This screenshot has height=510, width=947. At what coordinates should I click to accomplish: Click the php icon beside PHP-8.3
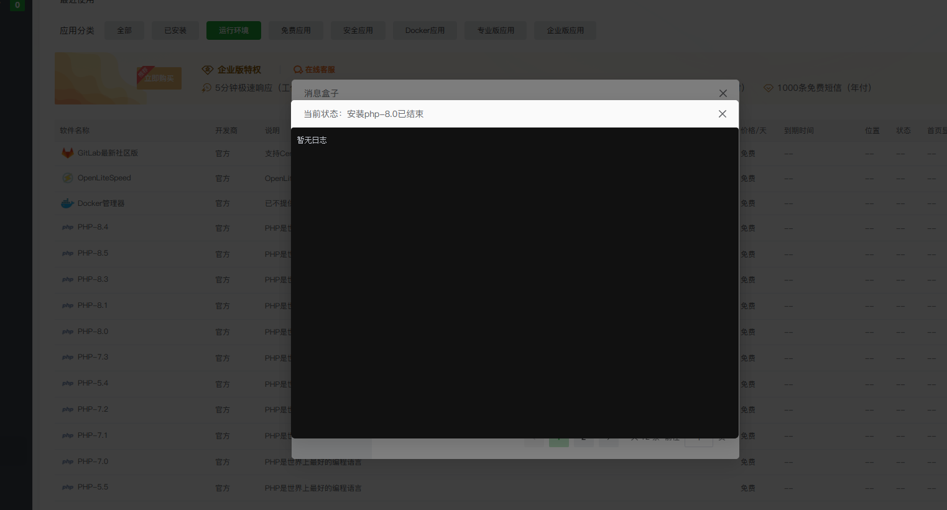click(x=68, y=279)
